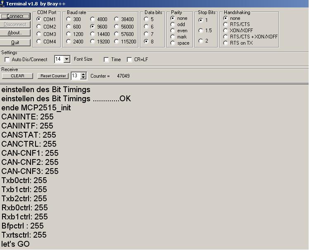This screenshot has height=250, width=309.
Task: Click the line "CANSTAT: 255"
Action: click(x=29, y=135)
